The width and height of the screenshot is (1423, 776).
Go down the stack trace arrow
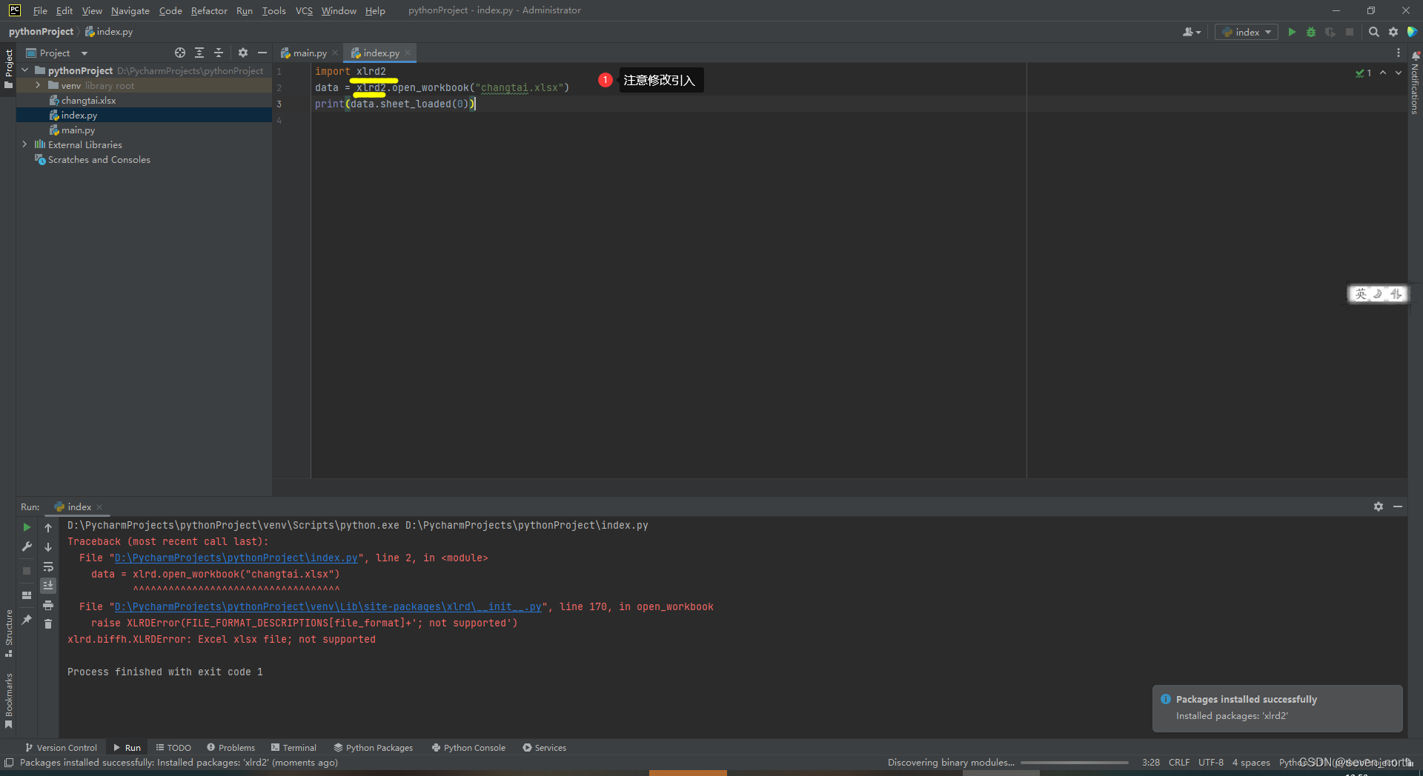[x=48, y=546]
